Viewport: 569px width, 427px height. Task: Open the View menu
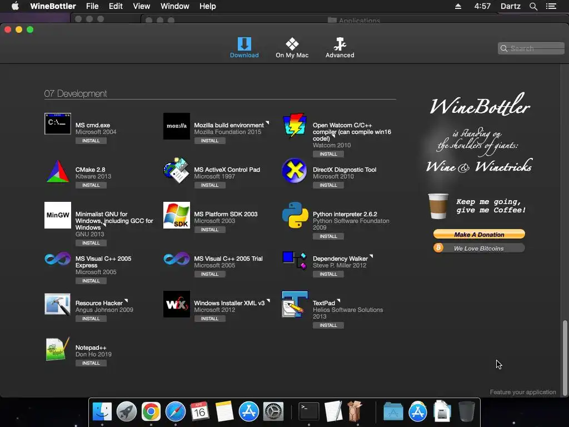142,6
